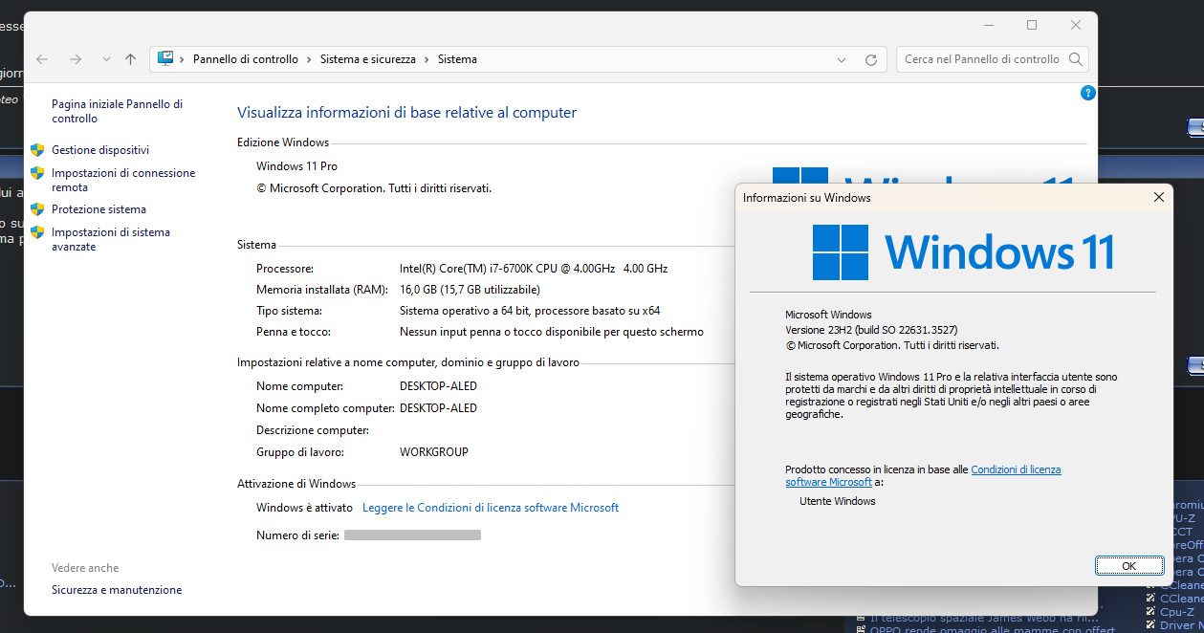Click DESKTOP-ALED in the Nome completo computer row
This screenshot has height=633, width=1204.
[438, 408]
